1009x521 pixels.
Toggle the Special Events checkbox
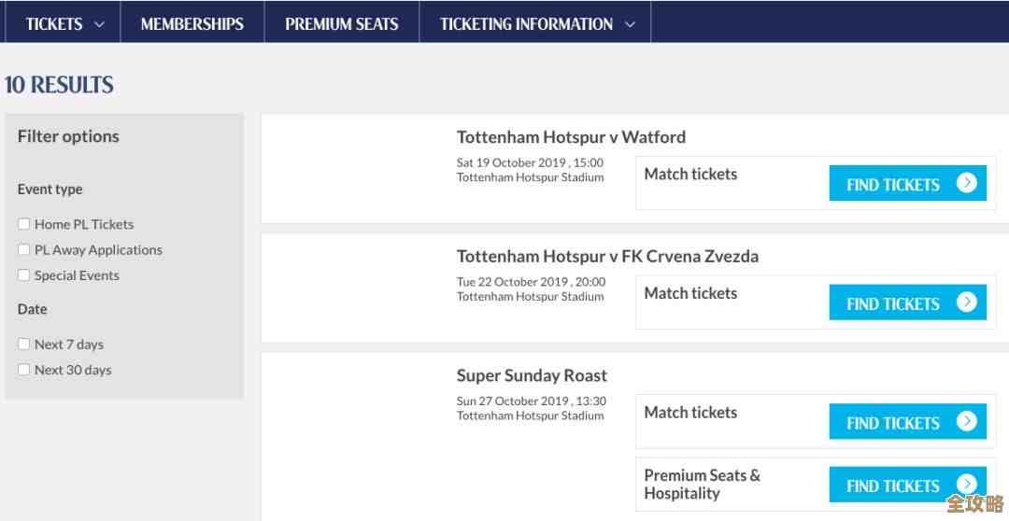pyautogui.click(x=24, y=275)
